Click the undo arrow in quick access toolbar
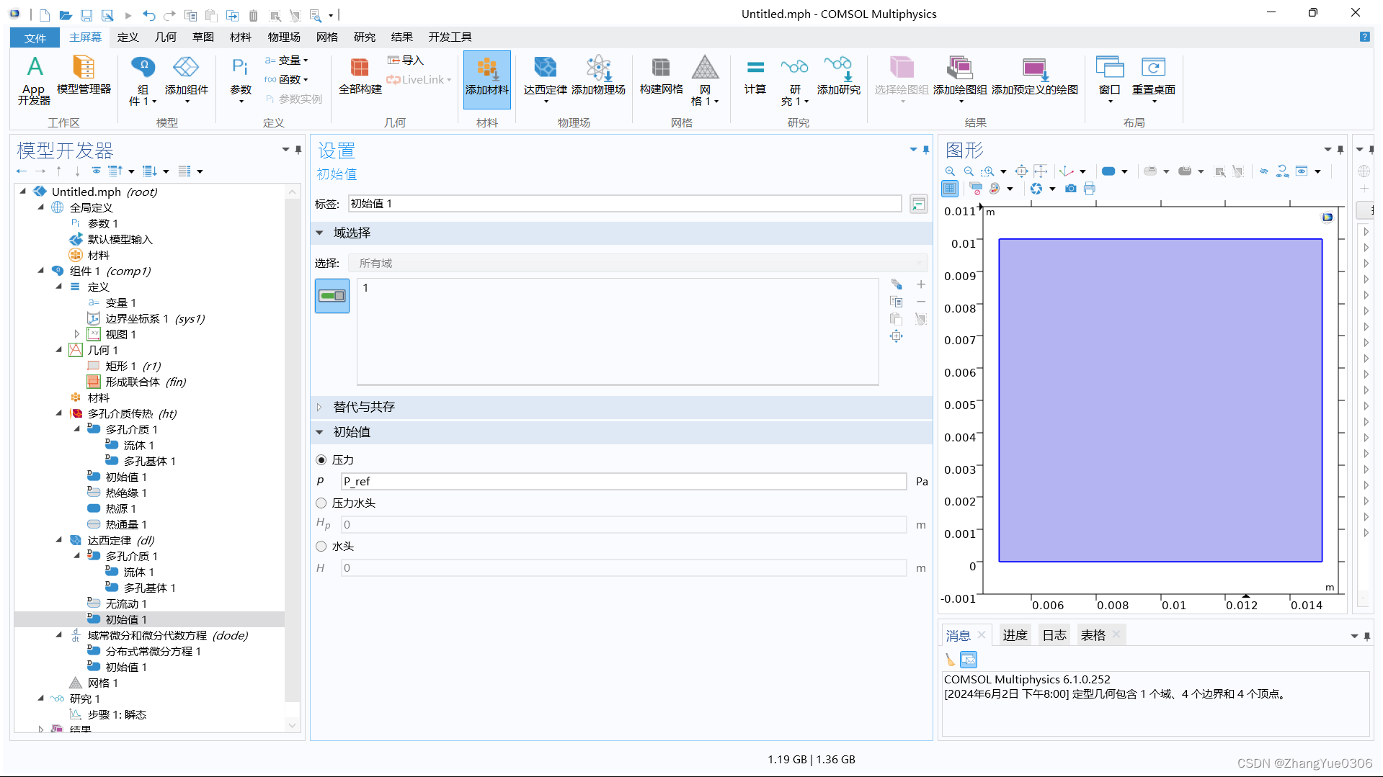 click(x=149, y=14)
